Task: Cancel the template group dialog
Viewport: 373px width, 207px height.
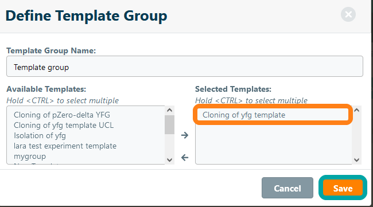Action: 287,188
